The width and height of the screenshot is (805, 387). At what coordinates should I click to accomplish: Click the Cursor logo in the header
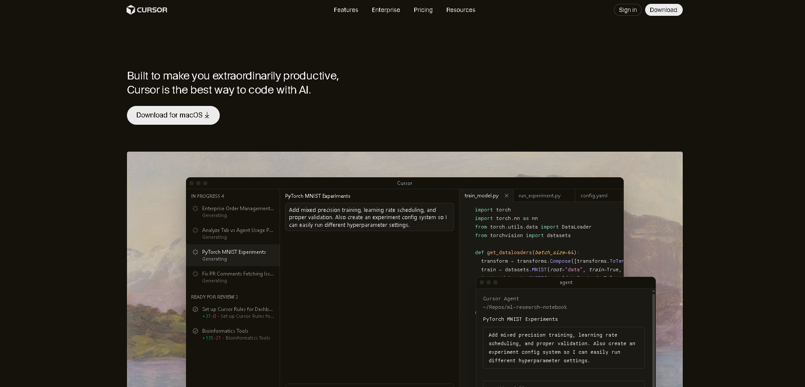coord(147,10)
